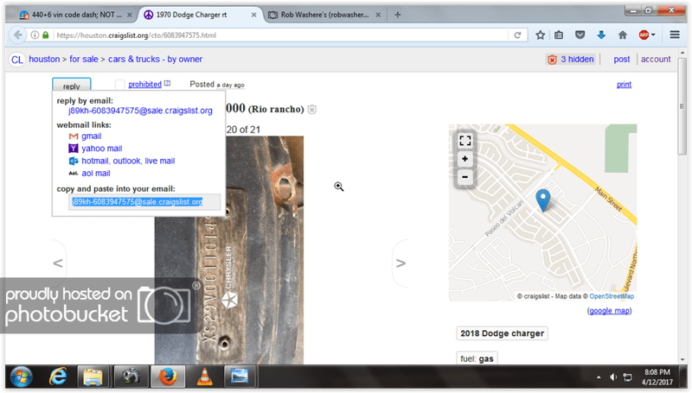692x393 pixels.
Task: Tick the prohibited flag checkbox
Action: (119, 84)
